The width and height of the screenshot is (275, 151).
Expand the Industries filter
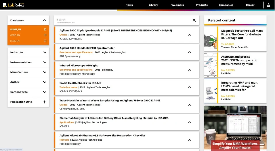coord(45,52)
